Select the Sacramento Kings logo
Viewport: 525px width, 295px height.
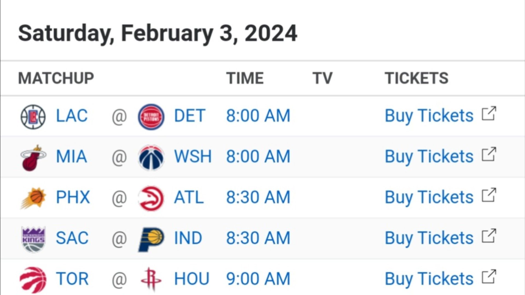[33, 239]
